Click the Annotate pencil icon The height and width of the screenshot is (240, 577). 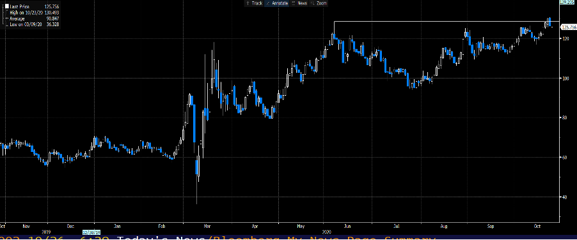click(x=268, y=3)
